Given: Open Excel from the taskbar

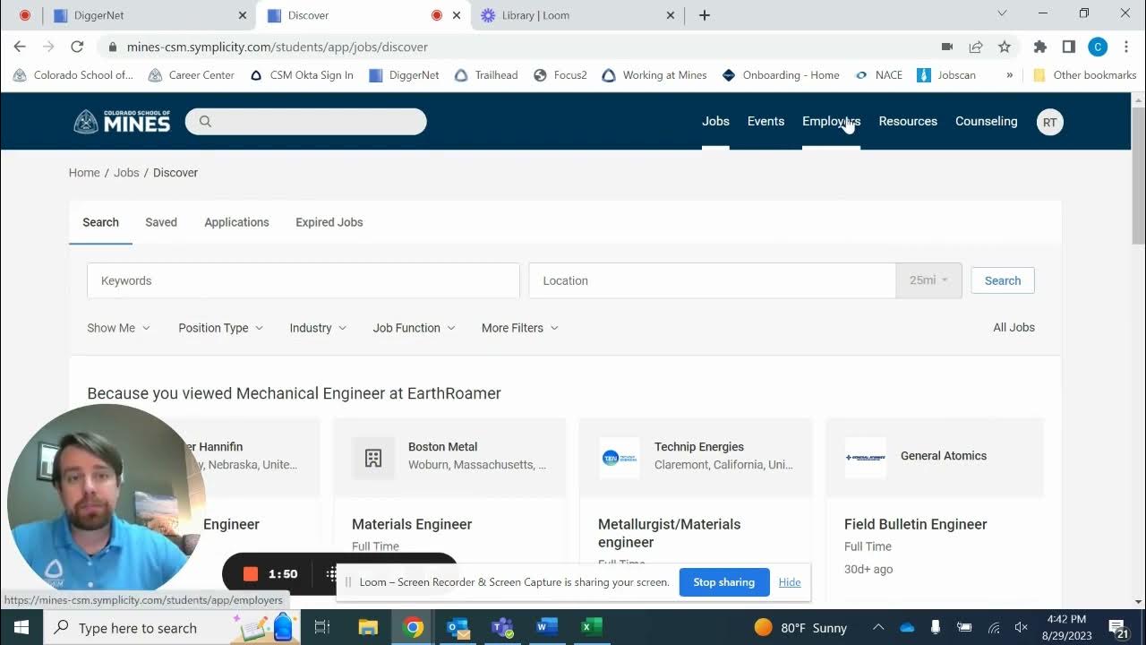Looking at the screenshot, I should point(591,627).
